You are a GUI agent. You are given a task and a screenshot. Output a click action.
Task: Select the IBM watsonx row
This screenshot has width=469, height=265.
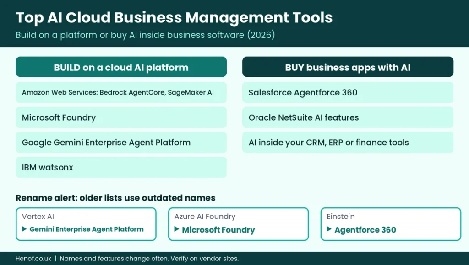click(x=121, y=167)
